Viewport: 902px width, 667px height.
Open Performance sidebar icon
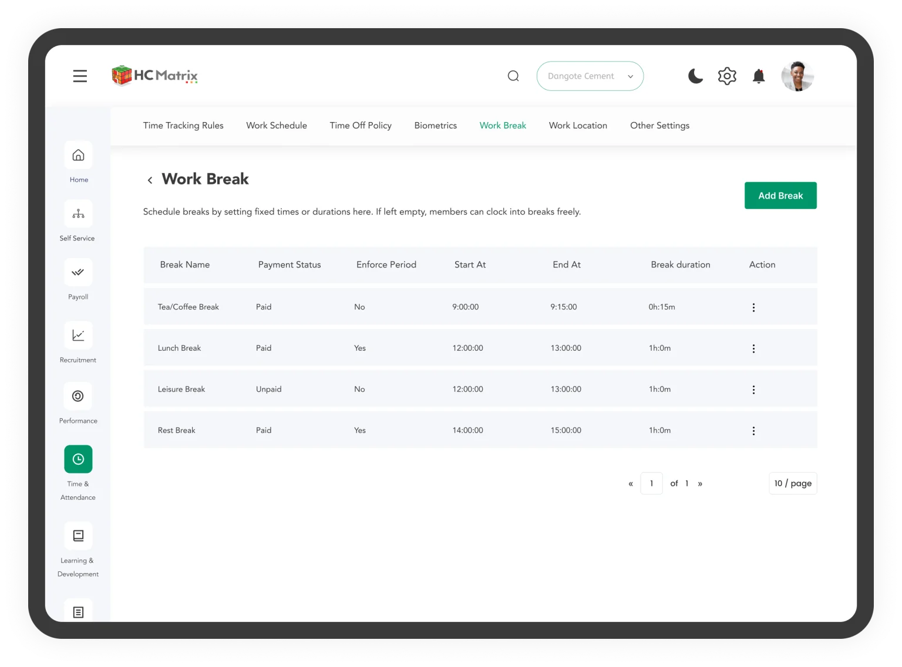point(78,397)
